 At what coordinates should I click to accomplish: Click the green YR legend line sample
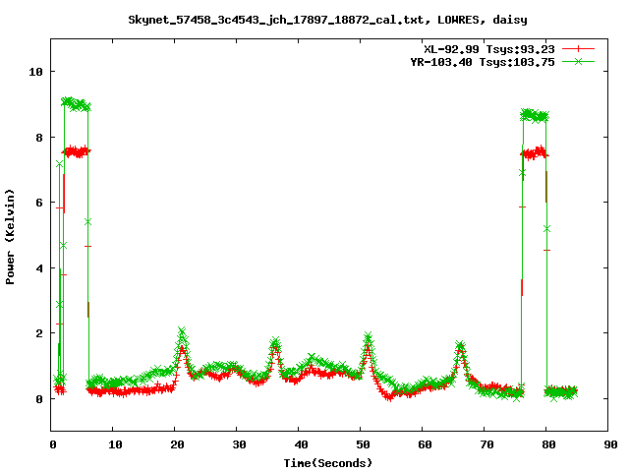[x=578, y=61]
